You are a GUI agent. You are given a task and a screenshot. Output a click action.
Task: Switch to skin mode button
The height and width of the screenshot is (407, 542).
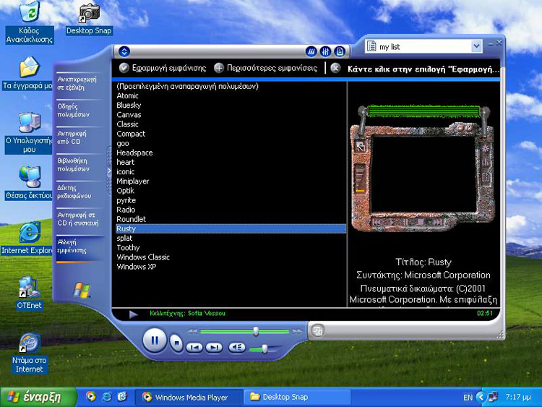coord(318,331)
